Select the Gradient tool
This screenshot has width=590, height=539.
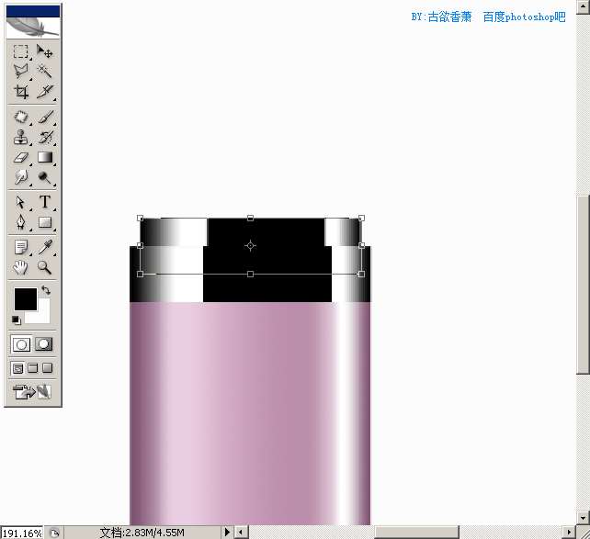[x=44, y=157]
